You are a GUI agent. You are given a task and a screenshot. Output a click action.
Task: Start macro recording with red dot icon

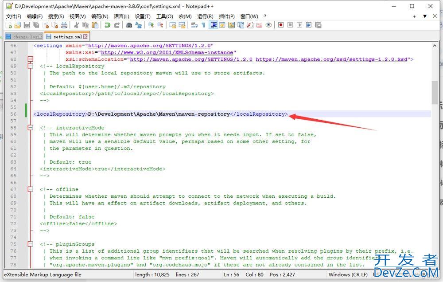click(x=281, y=25)
